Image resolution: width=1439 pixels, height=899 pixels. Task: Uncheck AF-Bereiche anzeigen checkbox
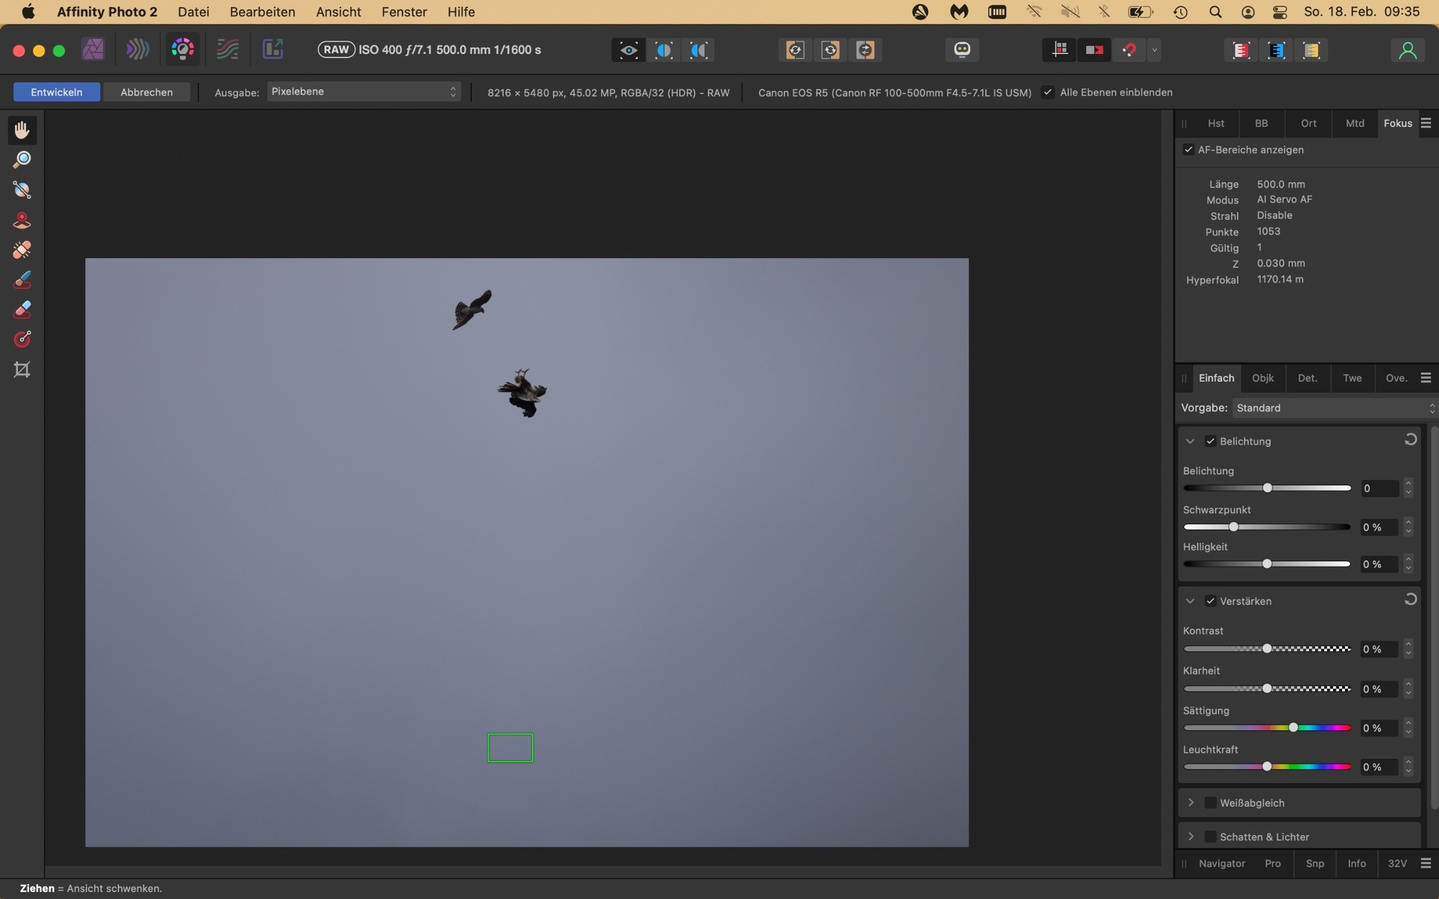[1189, 150]
